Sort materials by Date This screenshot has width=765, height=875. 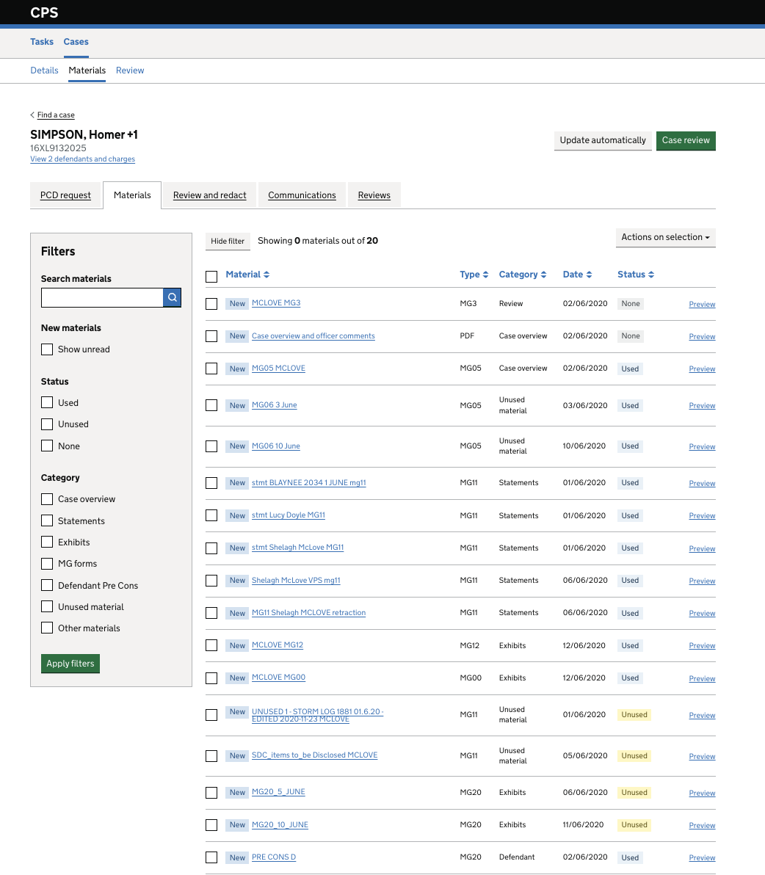tap(577, 274)
